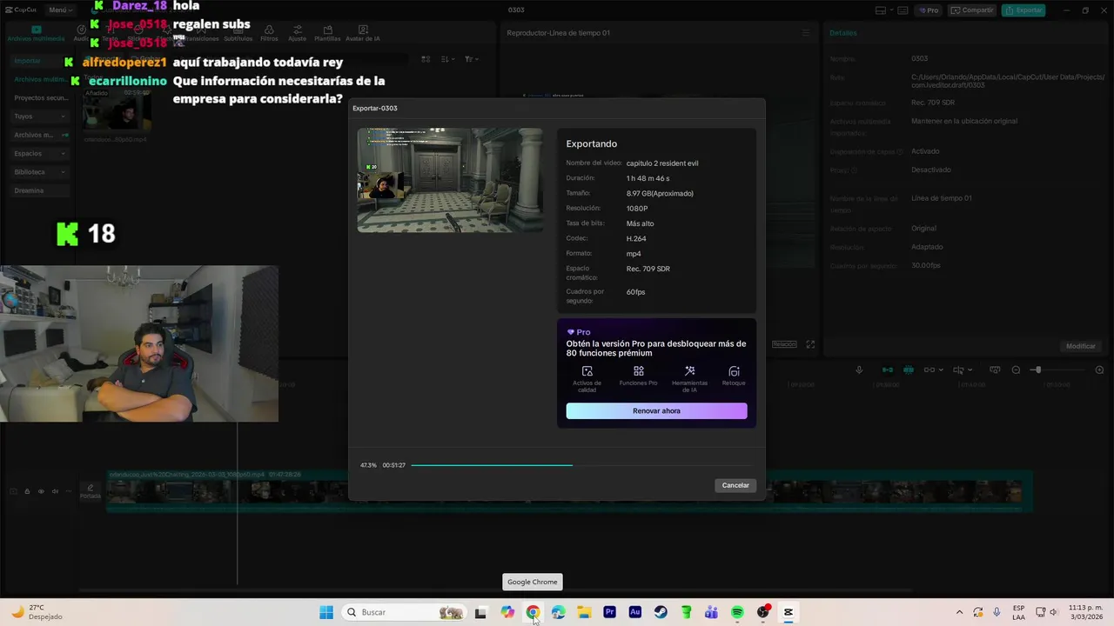Click the Relación aspect ratio button
This screenshot has height=626, width=1114.
point(784,344)
